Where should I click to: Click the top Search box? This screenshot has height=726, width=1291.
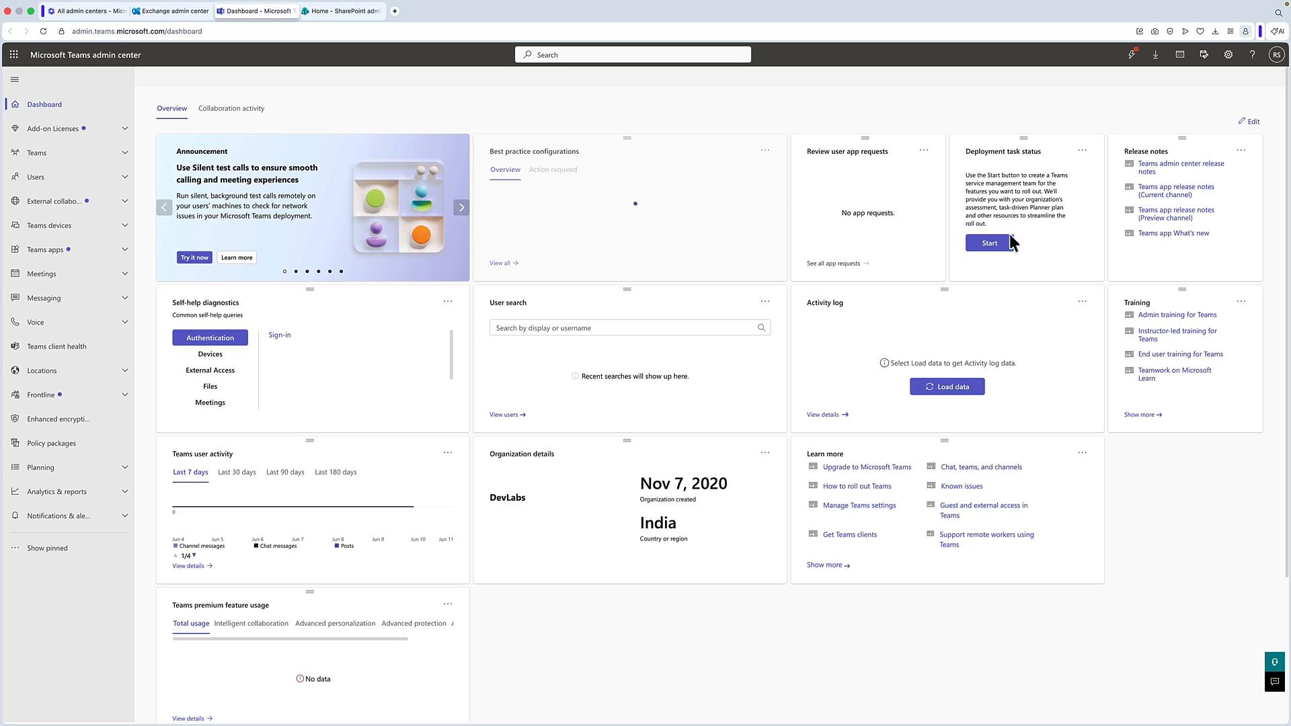633,54
